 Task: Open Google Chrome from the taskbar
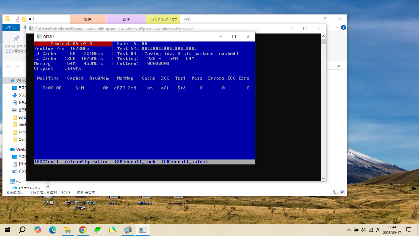83,230
